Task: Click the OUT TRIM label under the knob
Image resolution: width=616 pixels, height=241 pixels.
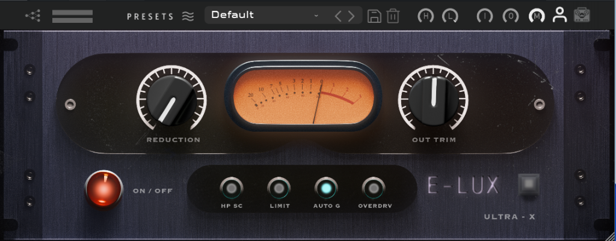Action: (434, 140)
